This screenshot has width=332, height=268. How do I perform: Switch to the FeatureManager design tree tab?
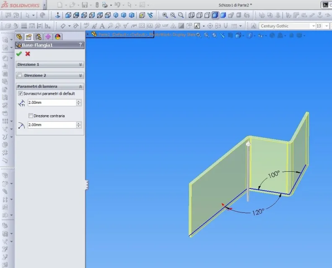point(19,37)
